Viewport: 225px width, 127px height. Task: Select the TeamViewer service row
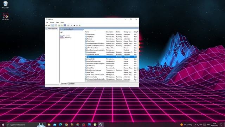[110, 35]
